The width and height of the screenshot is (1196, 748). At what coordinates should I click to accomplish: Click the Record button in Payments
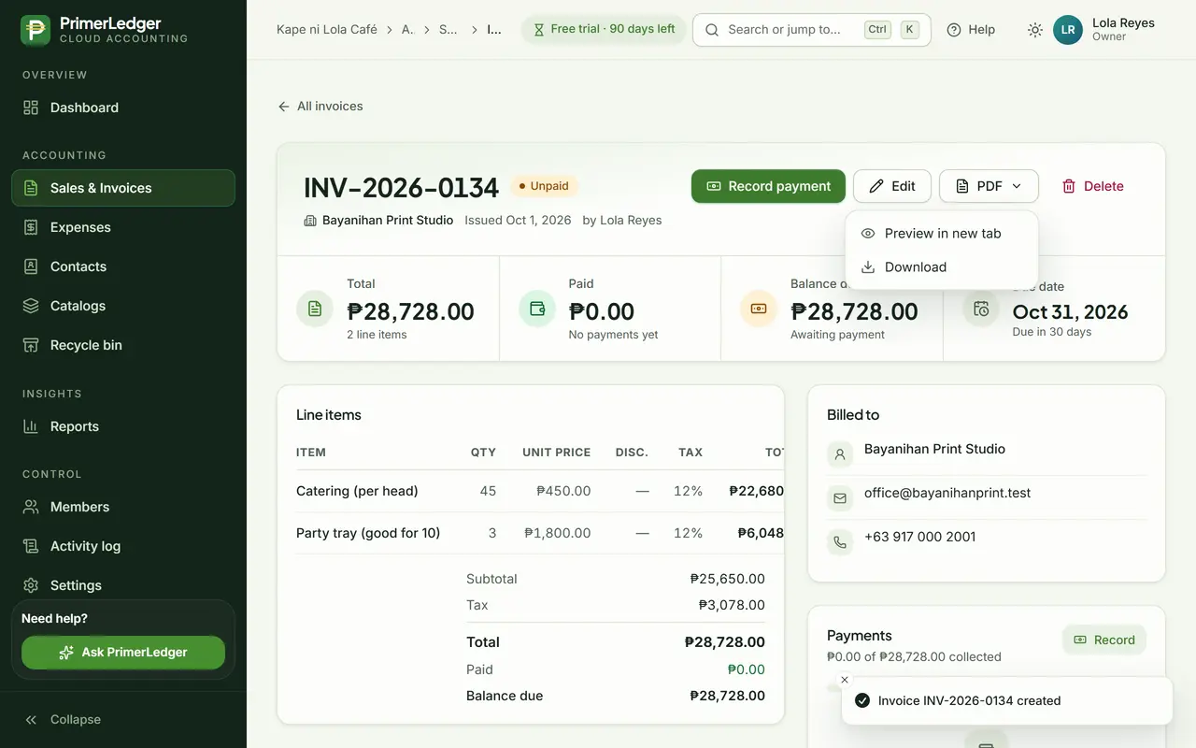[1104, 640]
